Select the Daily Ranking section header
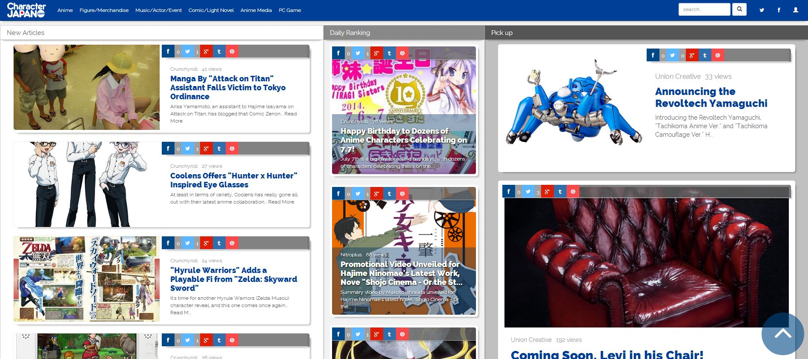Screen dimensions: 808x359 point(404,33)
